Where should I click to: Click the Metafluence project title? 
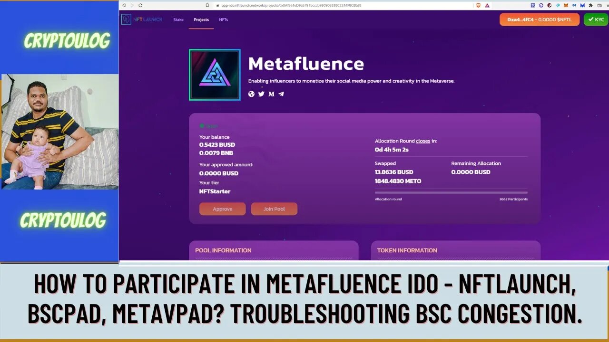click(x=306, y=64)
